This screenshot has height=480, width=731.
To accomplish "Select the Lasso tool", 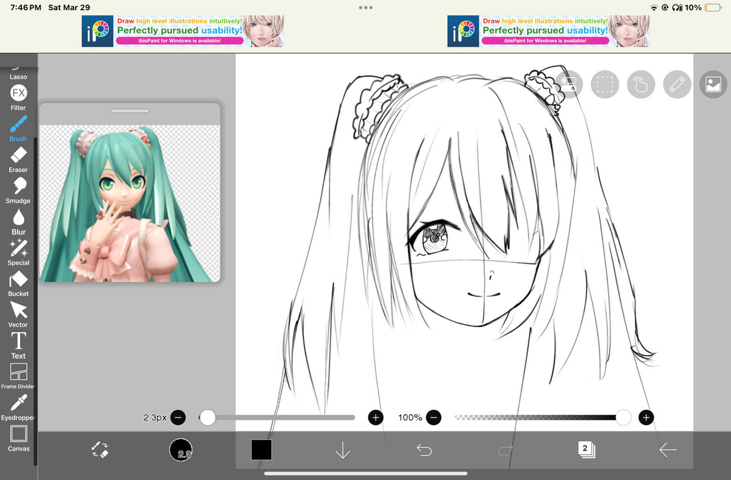I will tap(18, 71).
